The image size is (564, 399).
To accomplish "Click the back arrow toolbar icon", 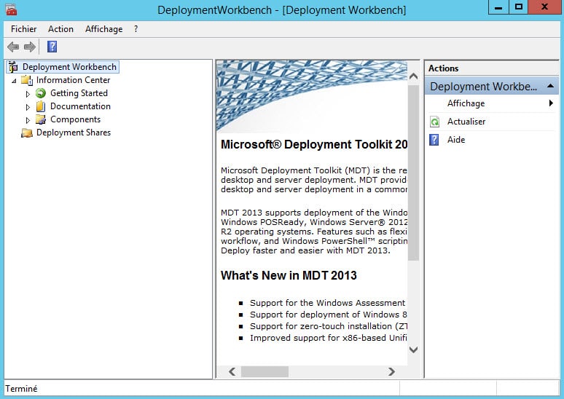I will point(13,47).
